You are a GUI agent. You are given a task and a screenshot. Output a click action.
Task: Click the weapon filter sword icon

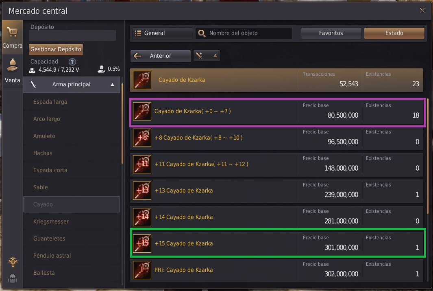tap(199, 56)
